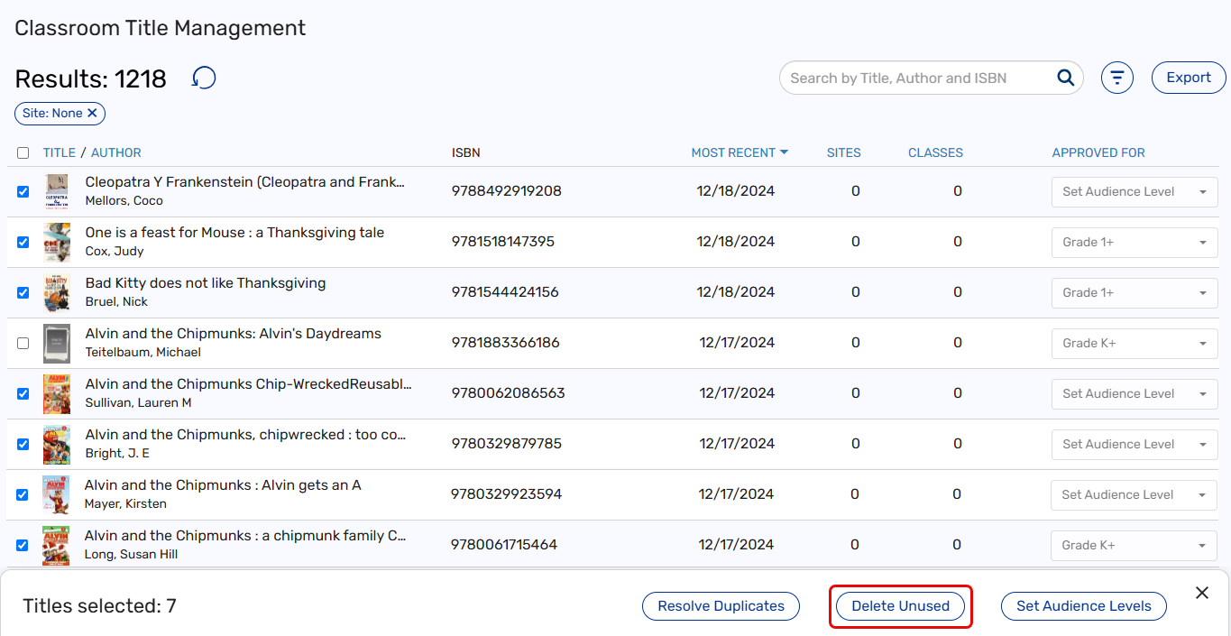Click the Export button
Viewport: 1231px width, 636px height.
(x=1189, y=78)
